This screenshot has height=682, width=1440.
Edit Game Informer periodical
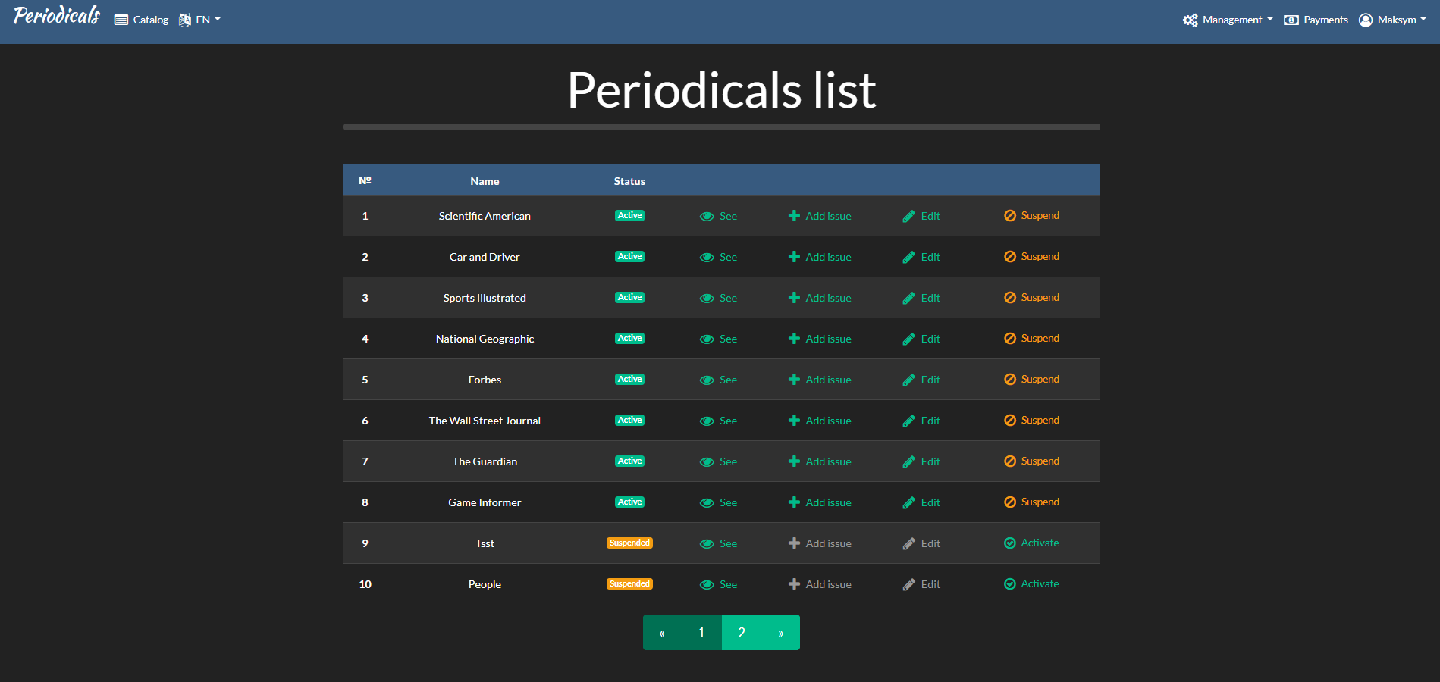pos(921,502)
